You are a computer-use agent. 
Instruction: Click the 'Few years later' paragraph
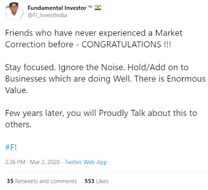pos(101,119)
